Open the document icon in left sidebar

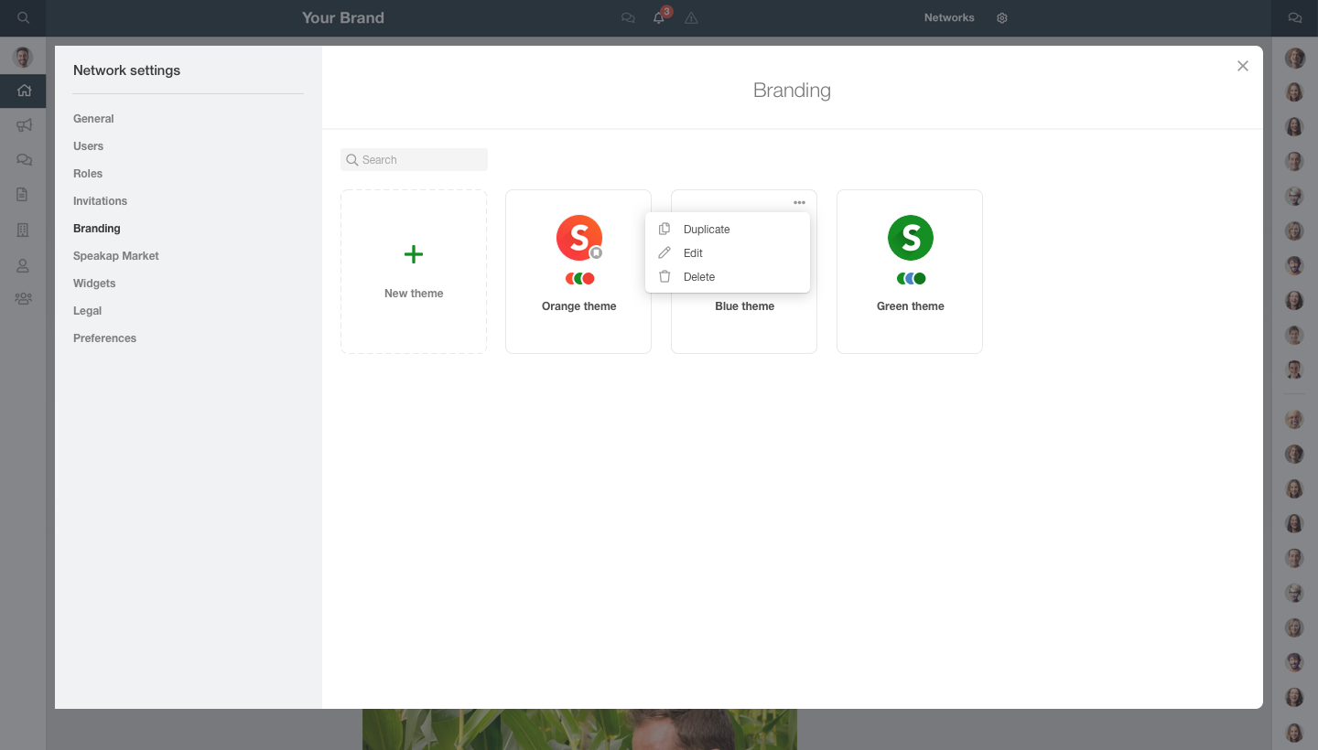click(23, 195)
